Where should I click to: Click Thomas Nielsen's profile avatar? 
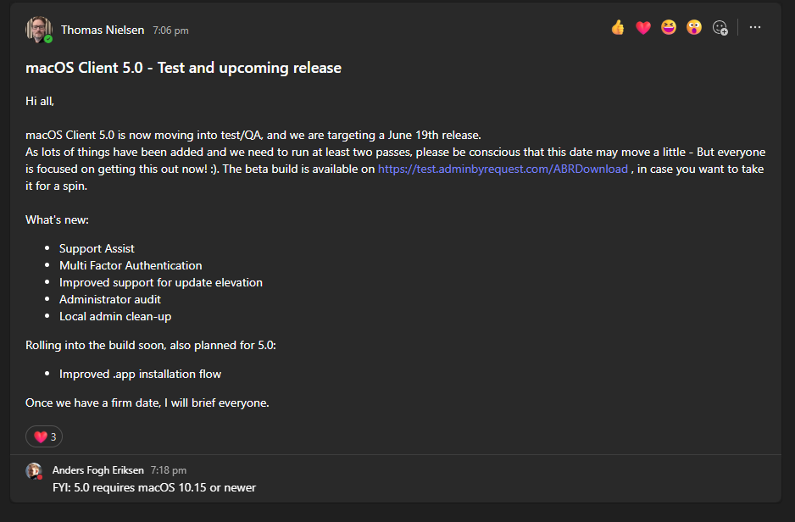coord(38,30)
